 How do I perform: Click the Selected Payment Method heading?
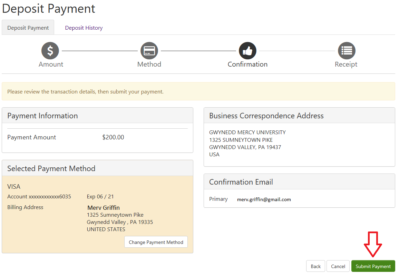pos(51,168)
